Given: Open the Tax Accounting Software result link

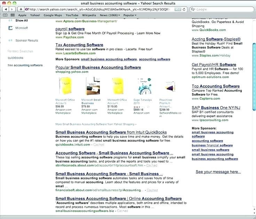Looking at the screenshot, I should coord(79,45).
